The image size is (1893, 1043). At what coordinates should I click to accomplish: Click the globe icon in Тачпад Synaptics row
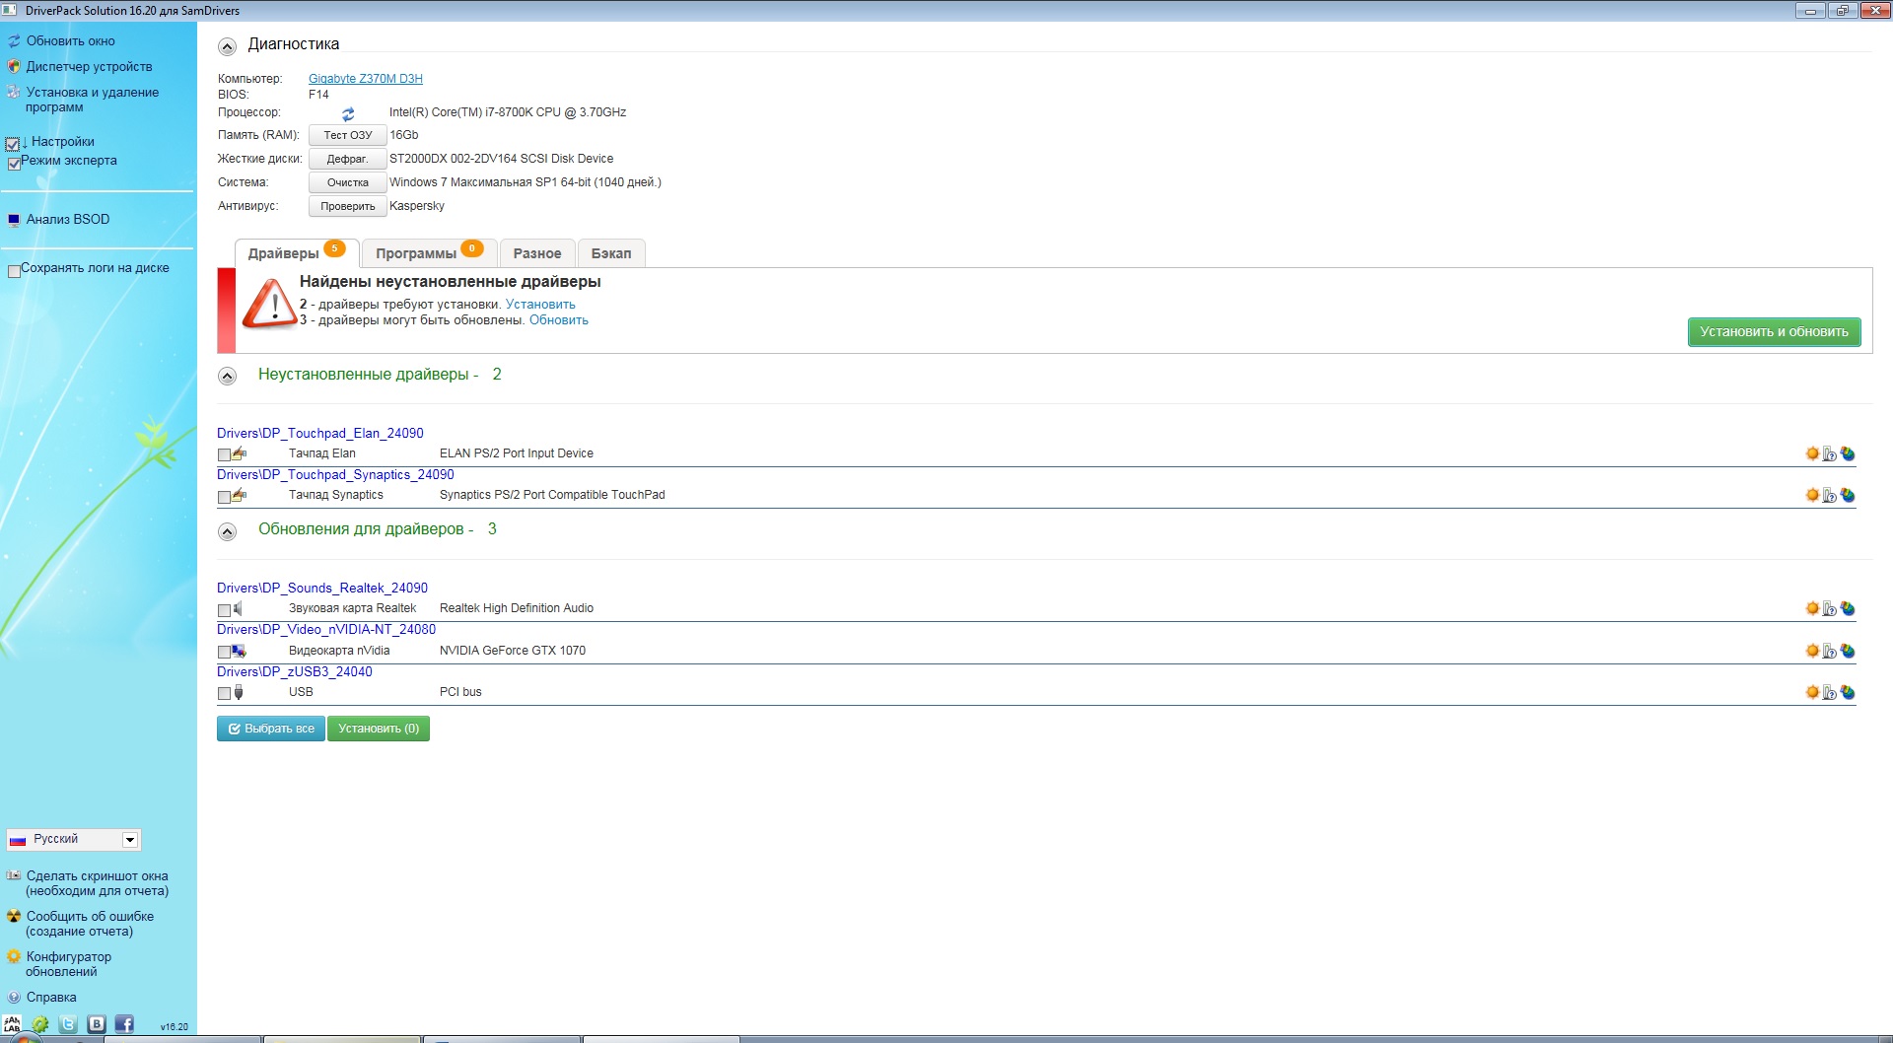coord(1848,495)
